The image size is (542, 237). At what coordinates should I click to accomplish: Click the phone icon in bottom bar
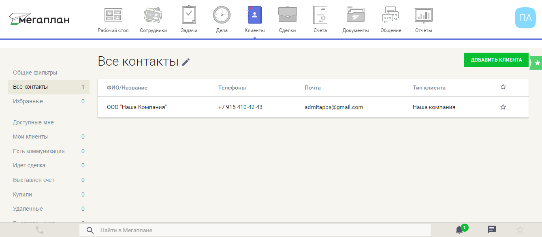(x=40, y=230)
